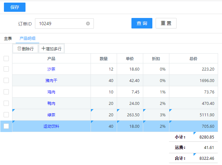Image resolution: width=222 pixels, height=165 pixels.
Task: Click the 鸡肉 product link
Action: [x=51, y=92]
